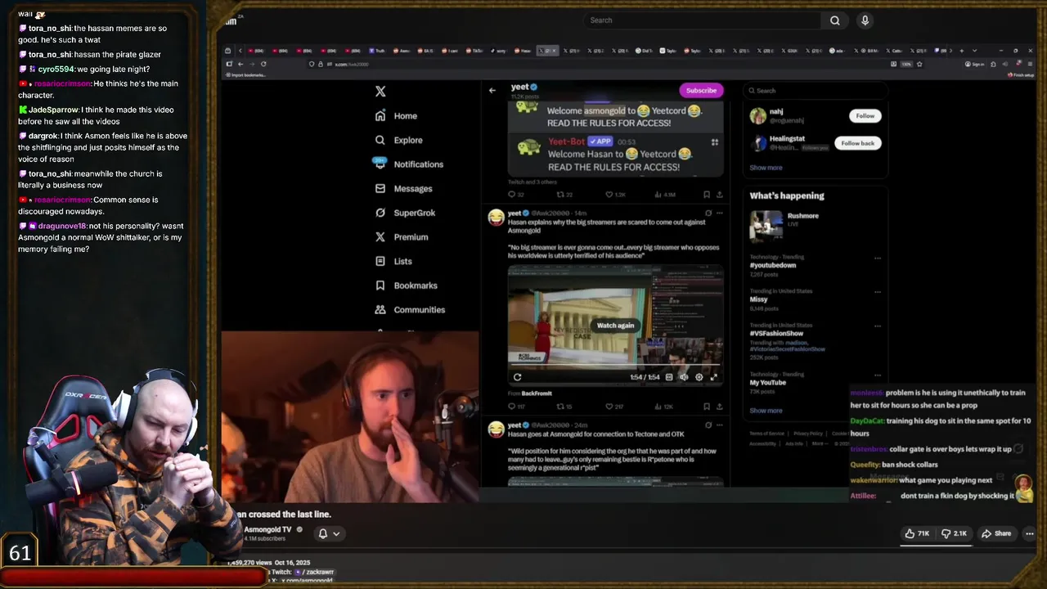Open yeet avatar on Hasan explains tweet
The width and height of the screenshot is (1047, 589).
click(x=496, y=217)
